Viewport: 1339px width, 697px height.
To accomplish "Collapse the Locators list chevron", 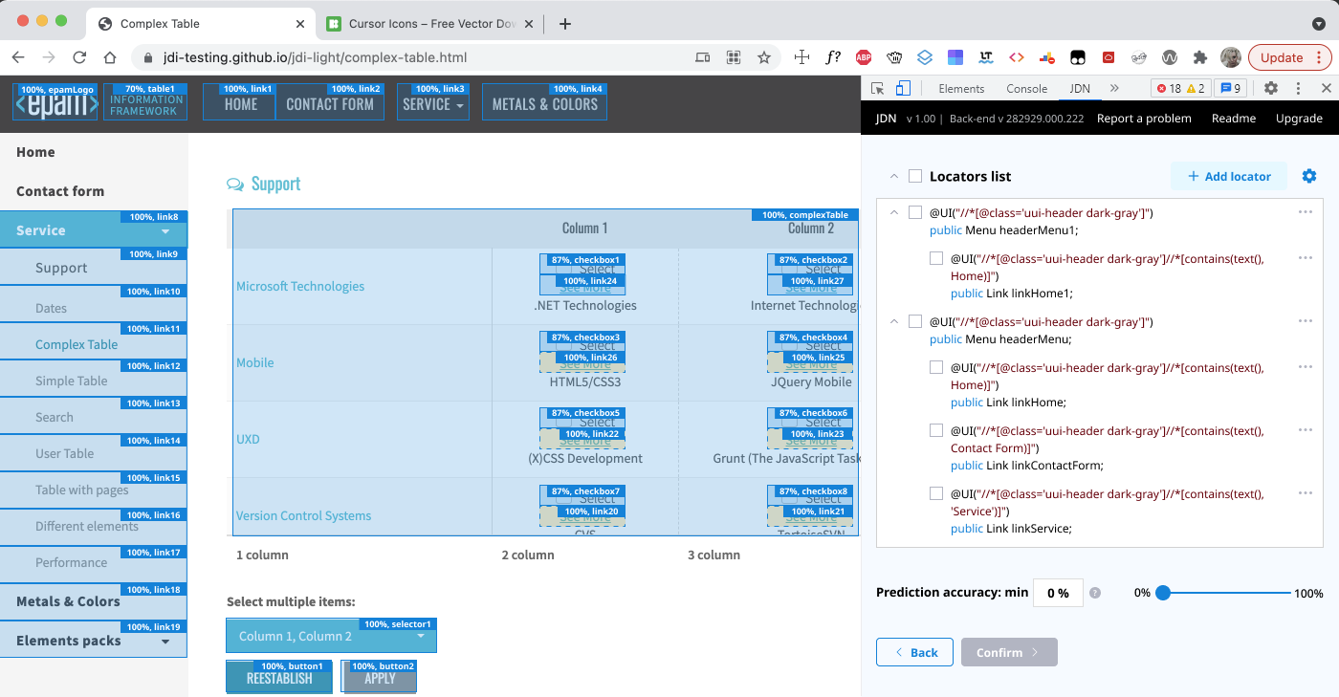I will click(x=894, y=176).
